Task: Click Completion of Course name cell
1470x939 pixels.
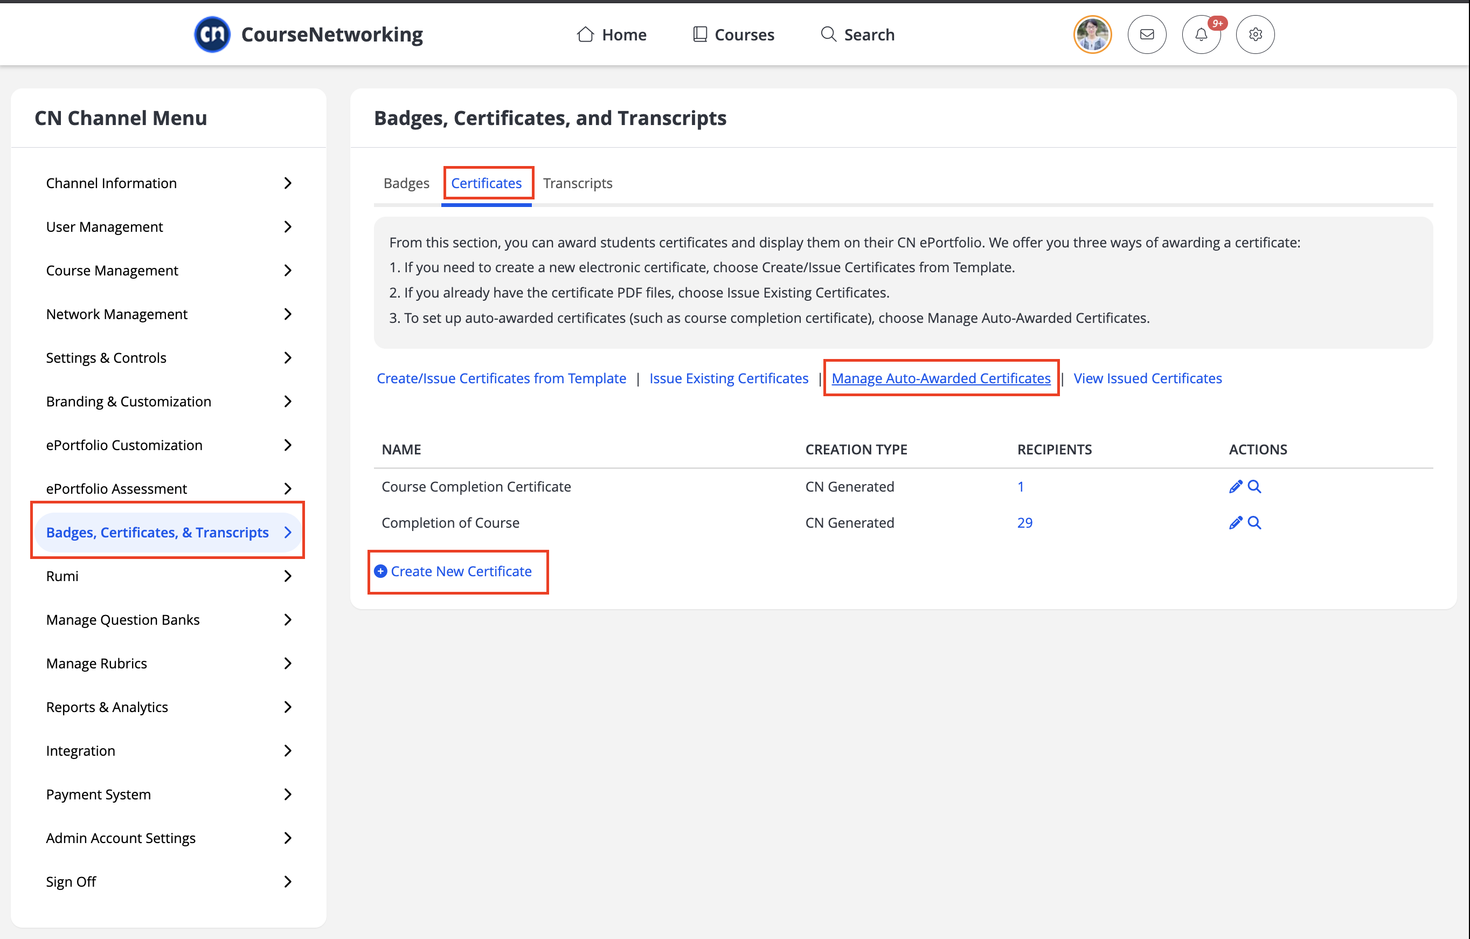Action: click(x=450, y=523)
